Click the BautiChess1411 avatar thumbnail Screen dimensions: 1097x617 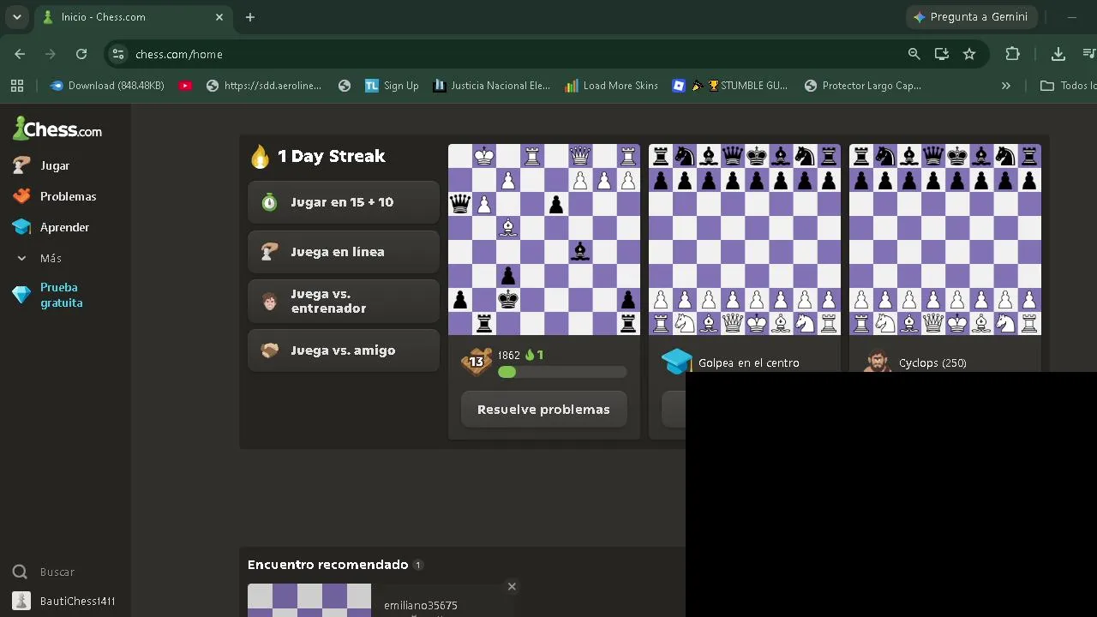pyautogui.click(x=21, y=601)
